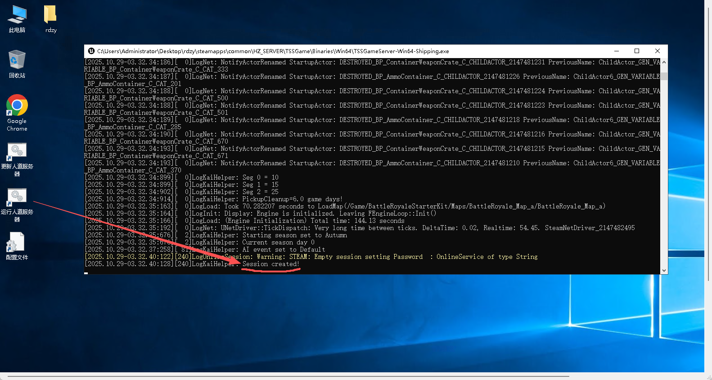Select the 运行人道服务器 shortcut icon
Viewport: 712px width, 380px height.
coord(17,197)
